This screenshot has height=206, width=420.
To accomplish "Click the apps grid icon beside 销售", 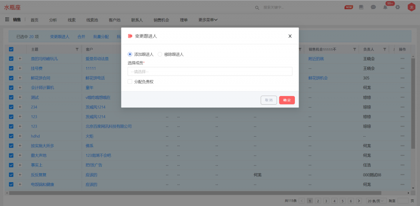I will 7,19.
